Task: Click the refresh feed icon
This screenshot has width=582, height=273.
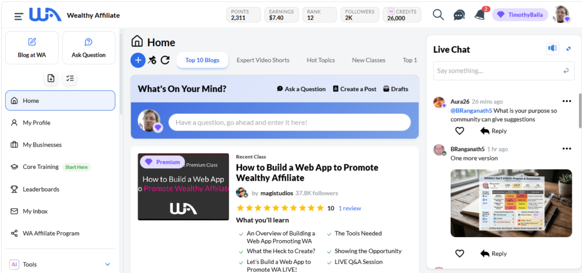Action: pos(165,60)
